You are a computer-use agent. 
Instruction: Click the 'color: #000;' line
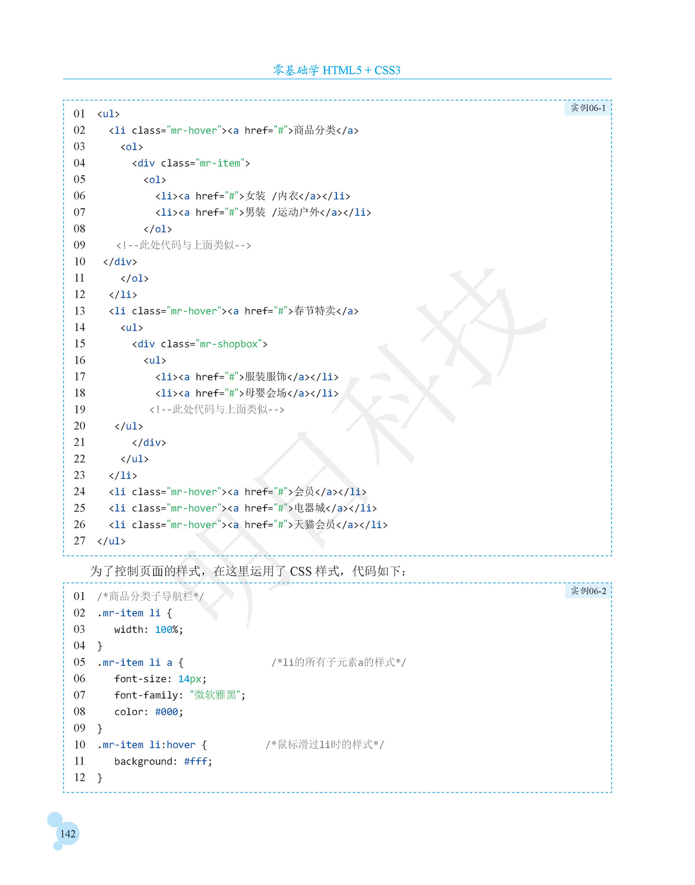click(x=149, y=712)
